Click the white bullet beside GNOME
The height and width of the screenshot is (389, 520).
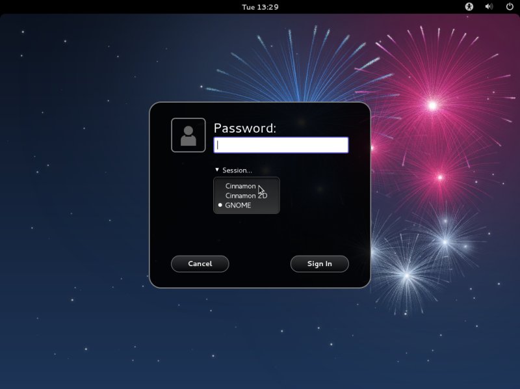coord(220,206)
